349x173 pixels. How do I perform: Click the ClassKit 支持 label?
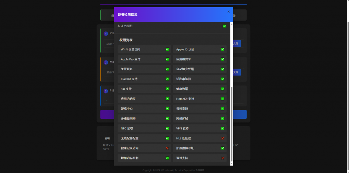pyautogui.click(x=129, y=79)
